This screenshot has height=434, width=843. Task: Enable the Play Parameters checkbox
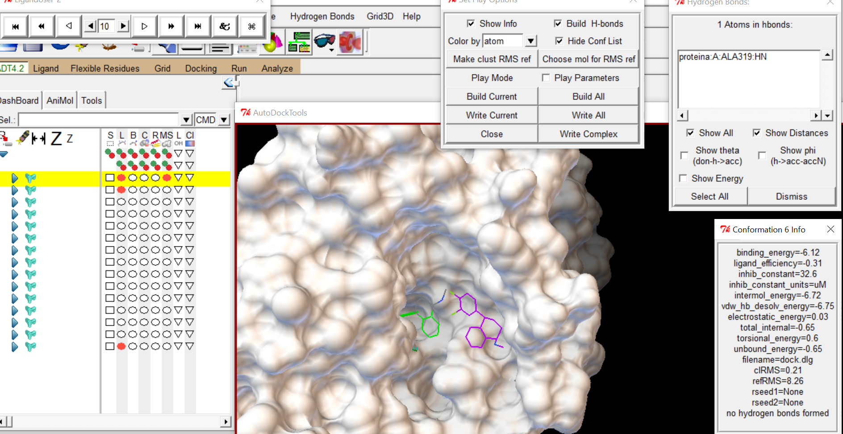coord(546,78)
